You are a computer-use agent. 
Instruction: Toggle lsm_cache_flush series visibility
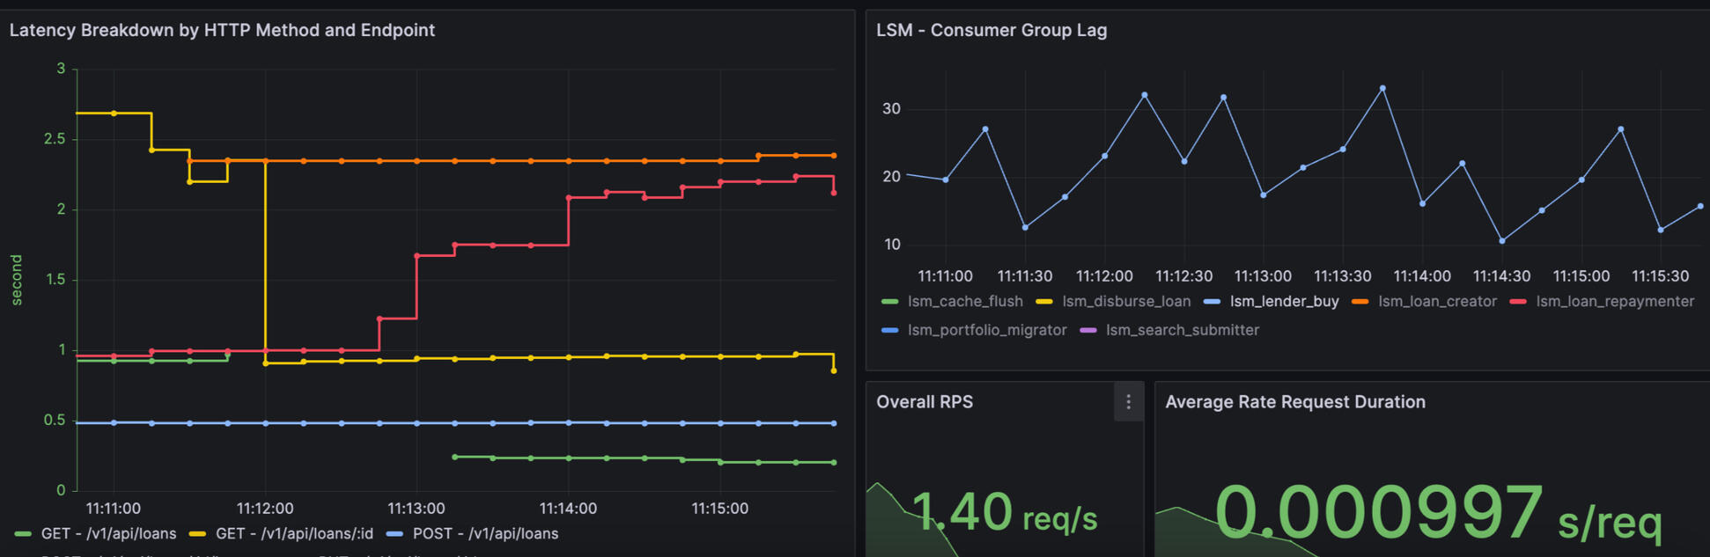click(965, 302)
